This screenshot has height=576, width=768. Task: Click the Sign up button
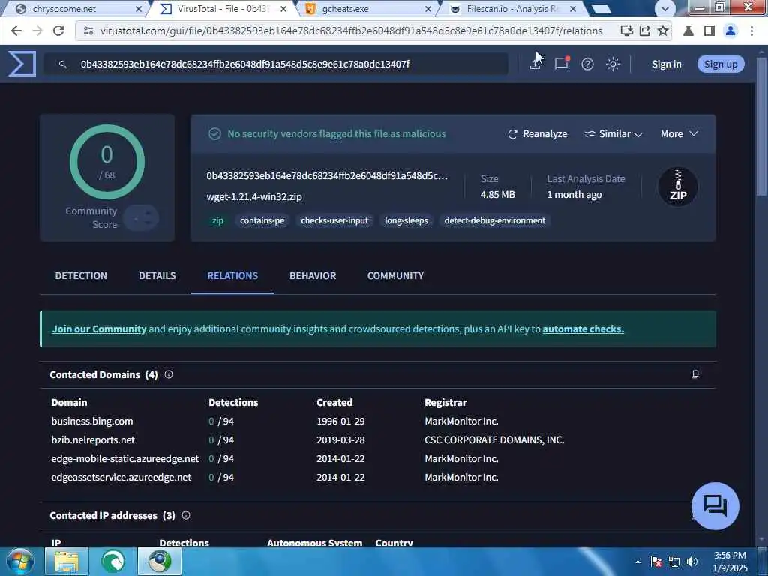click(x=721, y=64)
